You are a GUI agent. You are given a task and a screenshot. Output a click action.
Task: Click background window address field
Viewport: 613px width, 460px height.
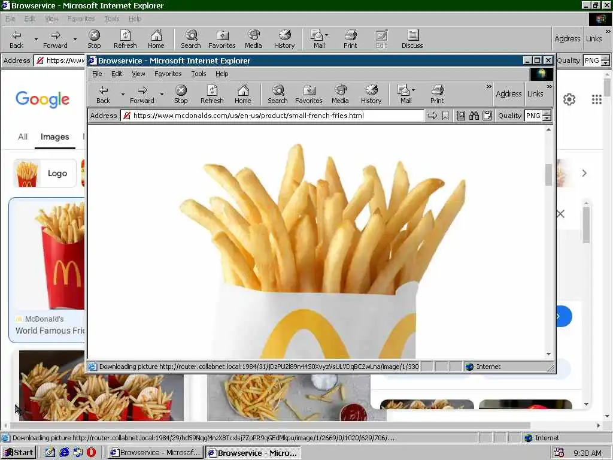tap(60, 60)
